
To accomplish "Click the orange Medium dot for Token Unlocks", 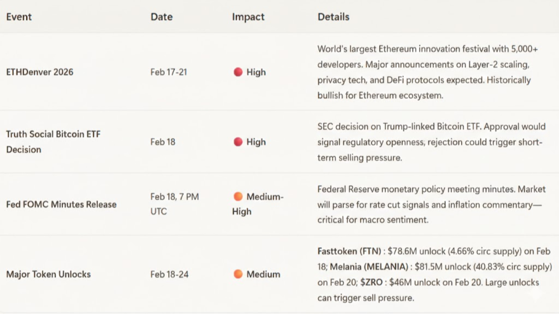I will (238, 274).
